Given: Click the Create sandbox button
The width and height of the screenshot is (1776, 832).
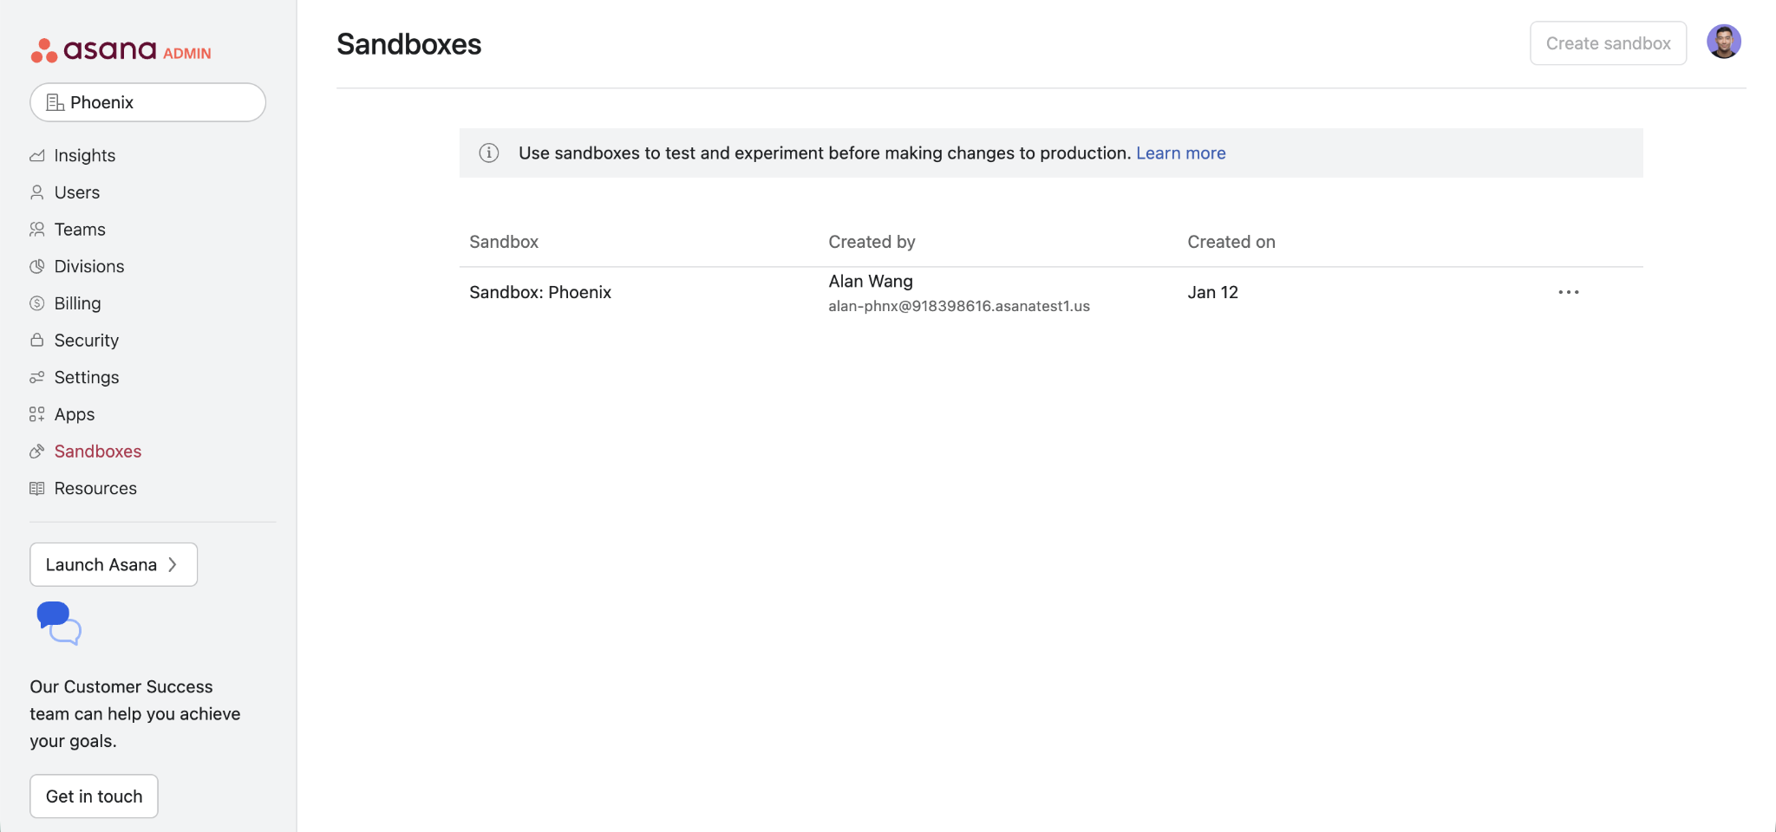Looking at the screenshot, I should [x=1608, y=43].
